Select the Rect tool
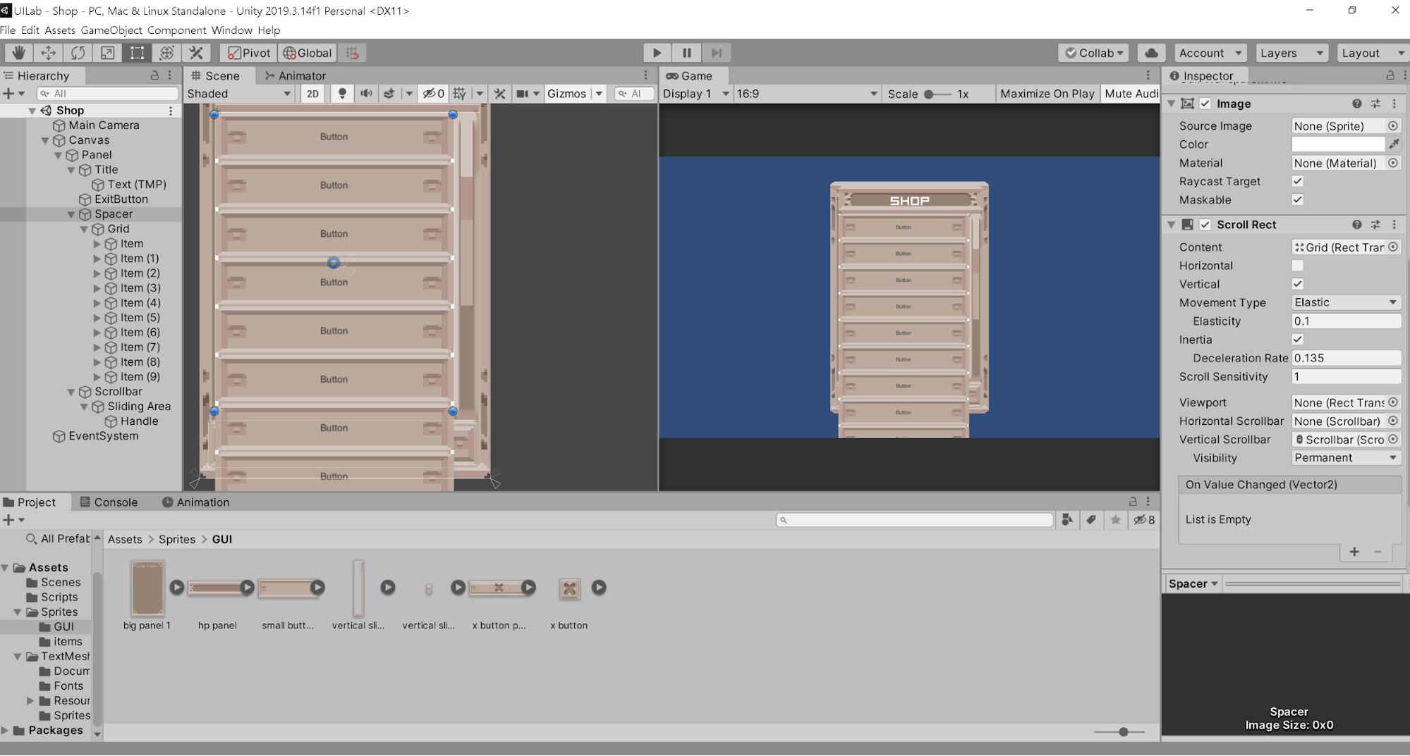This screenshot has height=756, width=1410. tap(137, 53)
